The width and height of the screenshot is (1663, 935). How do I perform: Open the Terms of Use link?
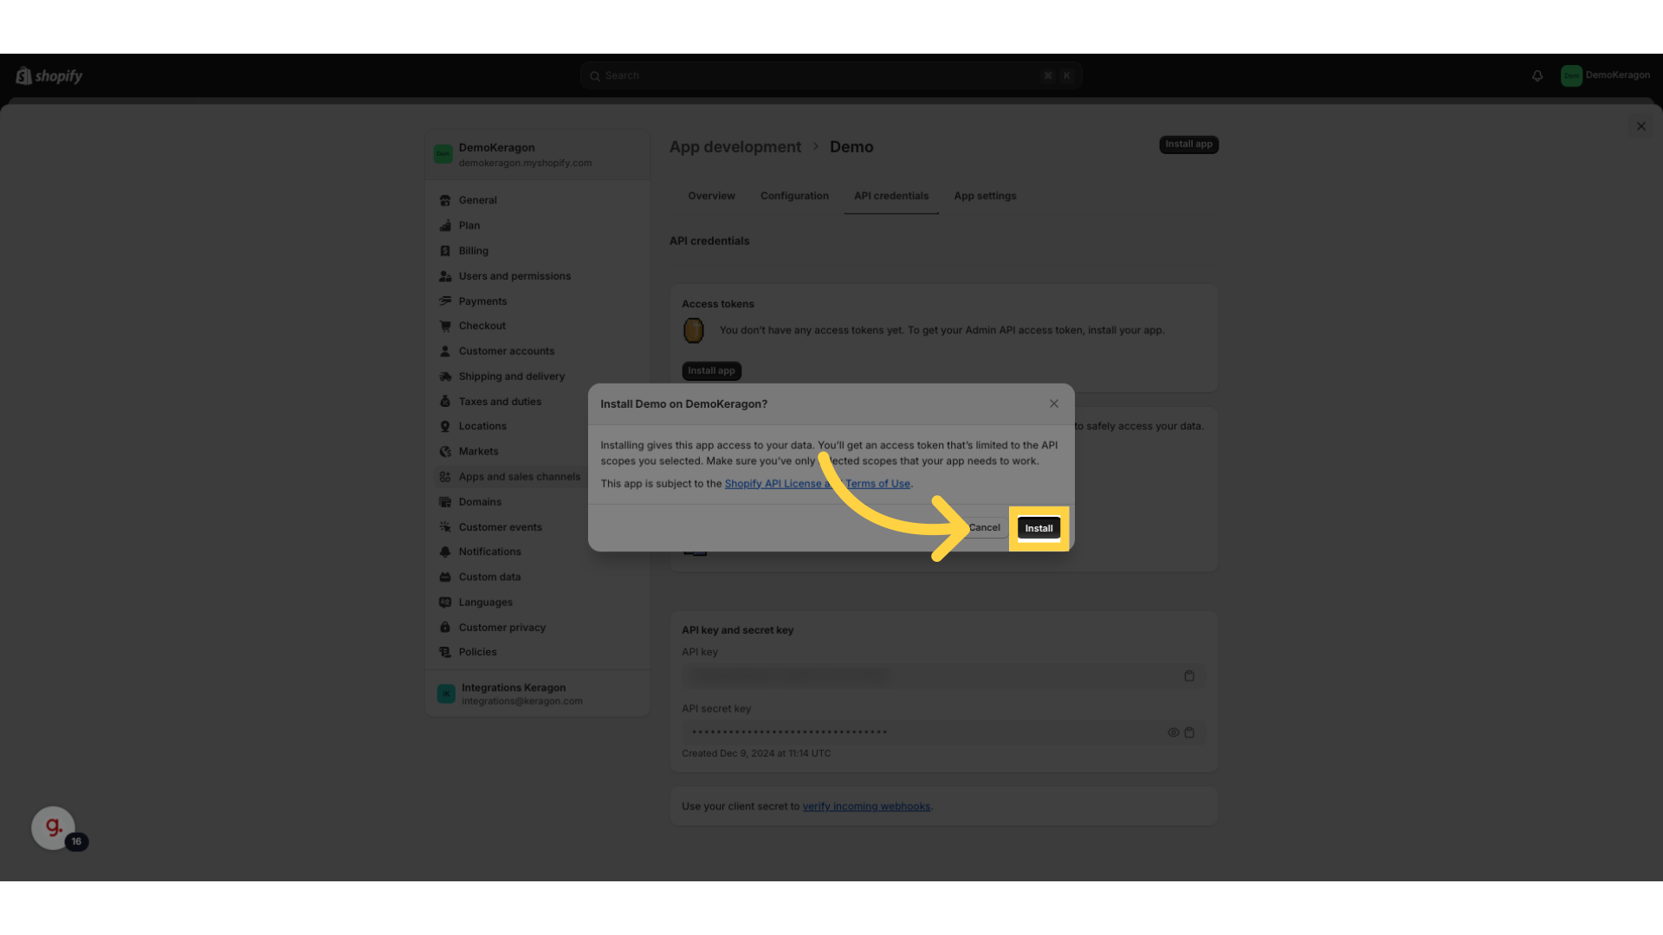(x=877, y=484)
